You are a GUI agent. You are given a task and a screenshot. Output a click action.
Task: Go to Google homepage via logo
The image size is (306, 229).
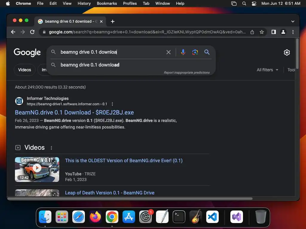tap(27, 52)
